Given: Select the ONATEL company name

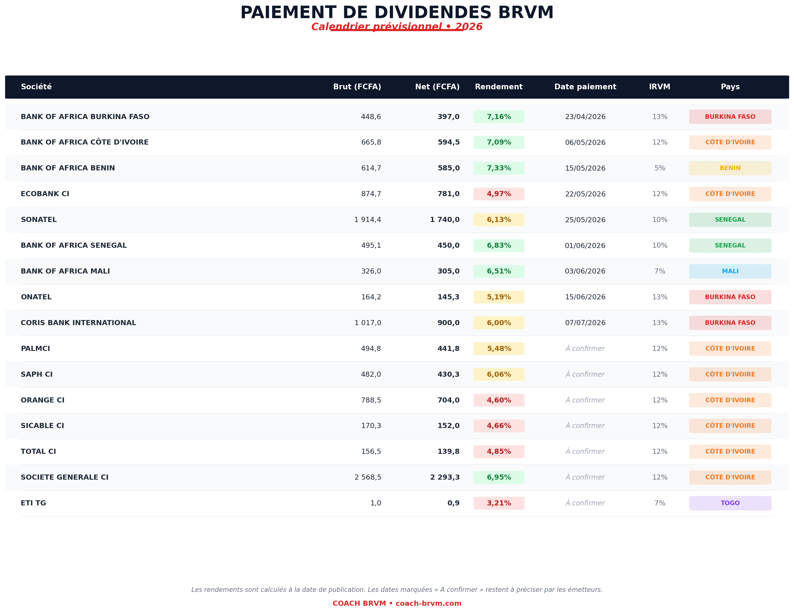Looking at the screenshot, I should click(x=36, y=297).
